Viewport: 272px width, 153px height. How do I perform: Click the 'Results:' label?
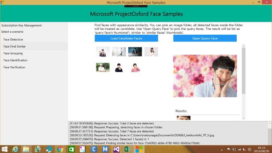click(181, 111)
